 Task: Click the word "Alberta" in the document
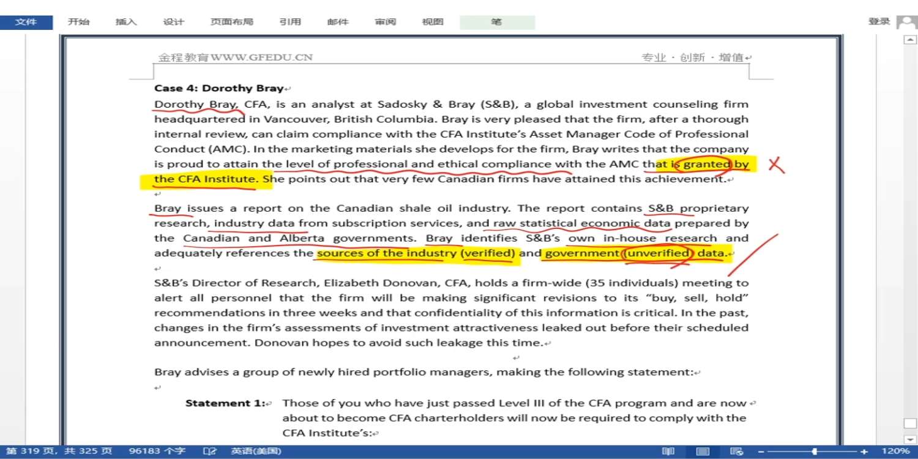[302, 238]
